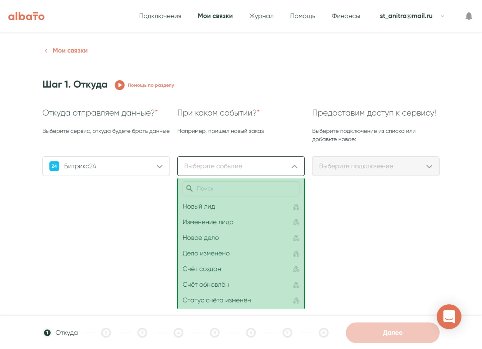Click webhook icon next to Изменение лида
The height and width of the screenshot is (349, 482).
click(296, 222)
